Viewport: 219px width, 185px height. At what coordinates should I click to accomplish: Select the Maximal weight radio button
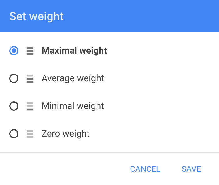[x=14, y=51]
